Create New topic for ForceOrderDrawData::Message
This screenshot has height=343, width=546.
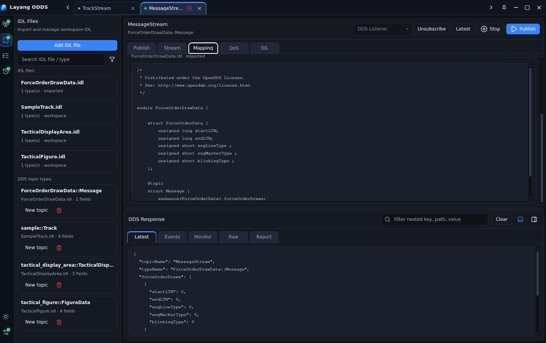37,210
